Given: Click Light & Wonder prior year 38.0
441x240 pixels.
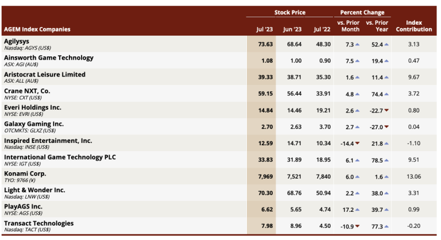Looking at the screenshot, I should coord(377,193).
